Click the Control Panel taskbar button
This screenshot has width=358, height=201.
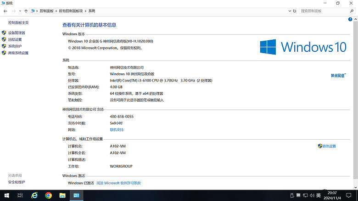[x=76, y=196]
